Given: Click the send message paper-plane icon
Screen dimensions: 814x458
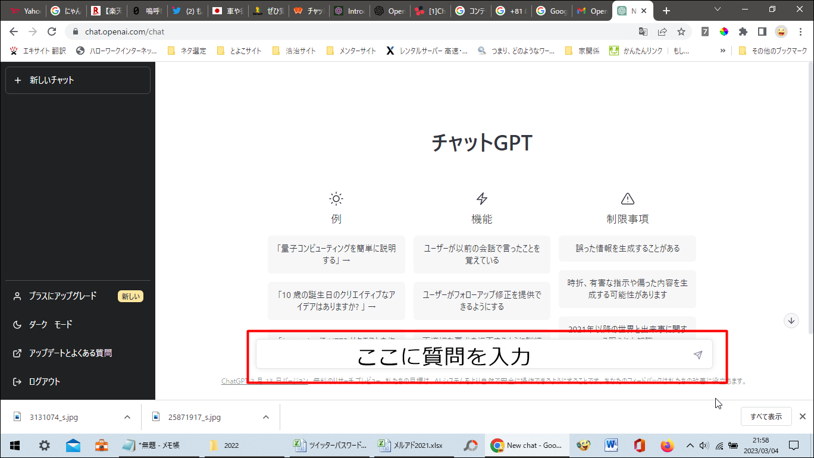Looking at the screenshot, I should (x=698, y=355).
